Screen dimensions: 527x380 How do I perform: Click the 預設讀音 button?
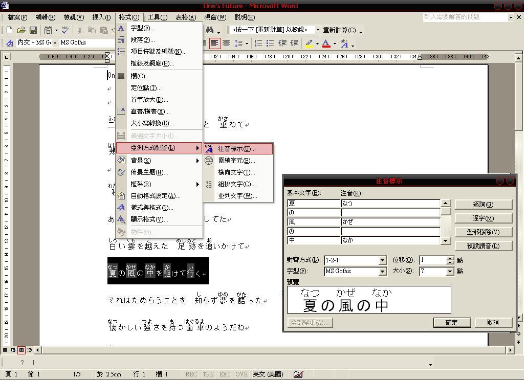(x=484, y=246)
